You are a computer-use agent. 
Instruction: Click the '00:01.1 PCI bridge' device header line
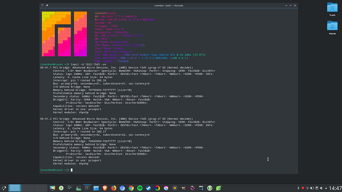(117, 68)
